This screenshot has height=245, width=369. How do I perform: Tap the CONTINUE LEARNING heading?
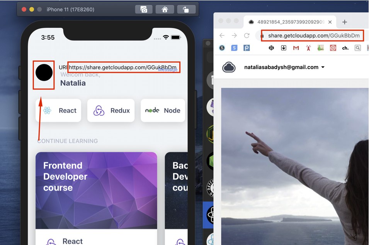coord(68,141)
